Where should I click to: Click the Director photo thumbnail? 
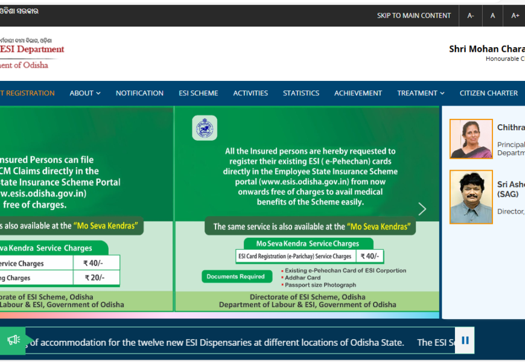coord(471,197)
